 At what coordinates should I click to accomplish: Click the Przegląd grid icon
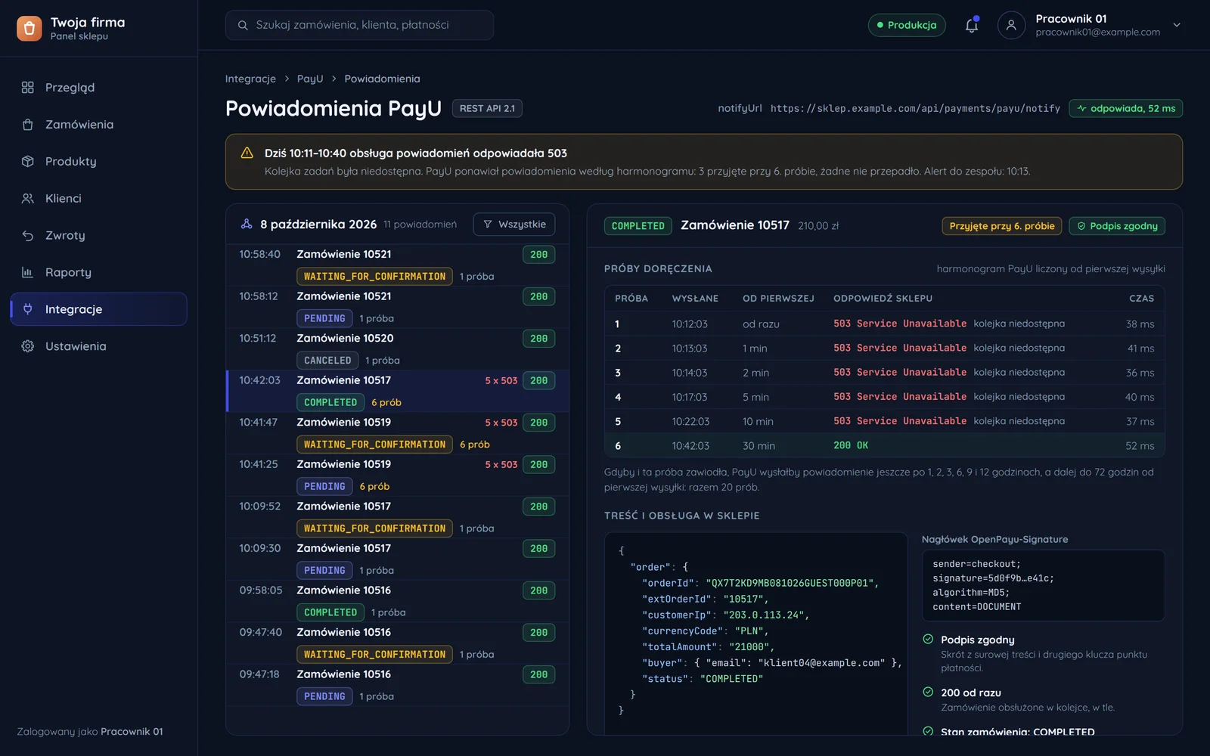(28, 88)
